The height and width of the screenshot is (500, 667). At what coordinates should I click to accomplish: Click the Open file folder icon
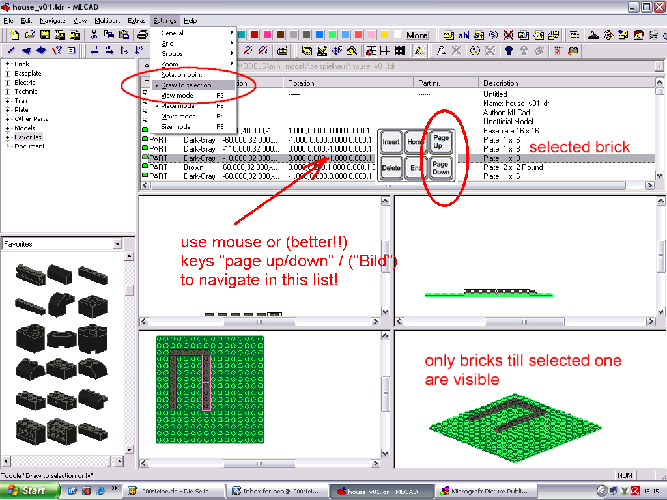click(30, 35)
